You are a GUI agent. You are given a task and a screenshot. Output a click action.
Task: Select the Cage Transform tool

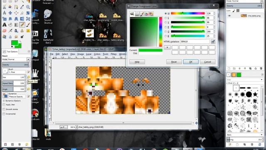pyautogui.click(x=28, y=19)
